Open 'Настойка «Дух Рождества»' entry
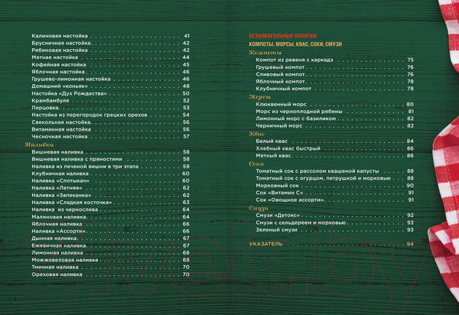459x315 pixels. 69,93
